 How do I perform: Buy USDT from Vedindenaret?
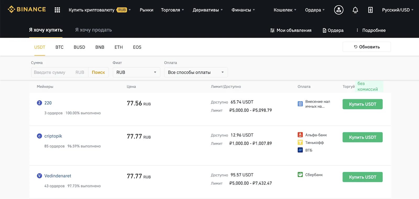(x=362, y=177)
